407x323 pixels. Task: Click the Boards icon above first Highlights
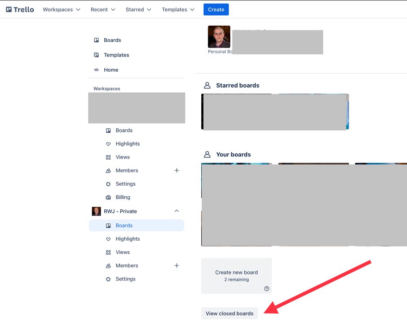[108, 130]
